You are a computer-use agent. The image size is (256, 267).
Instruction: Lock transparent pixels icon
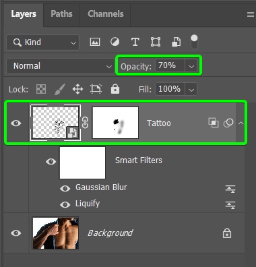[x=41, y=89]
